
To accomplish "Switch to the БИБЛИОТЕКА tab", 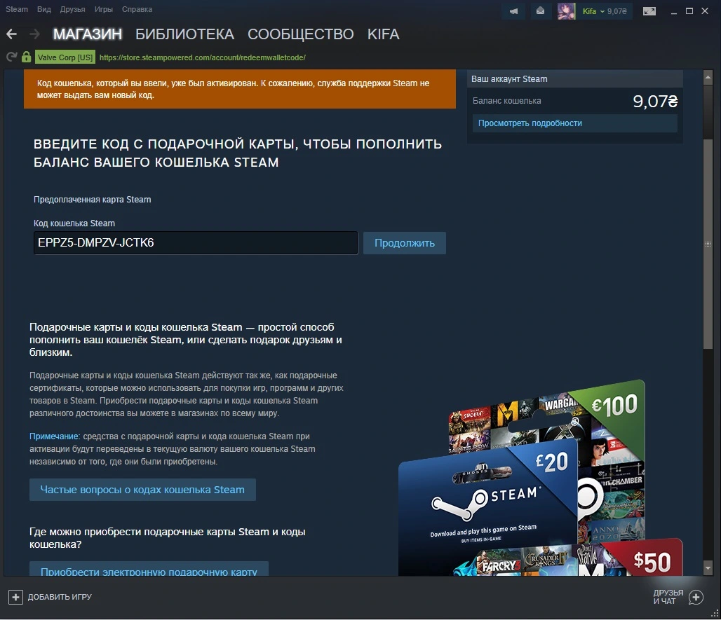I will pos(185,34).
